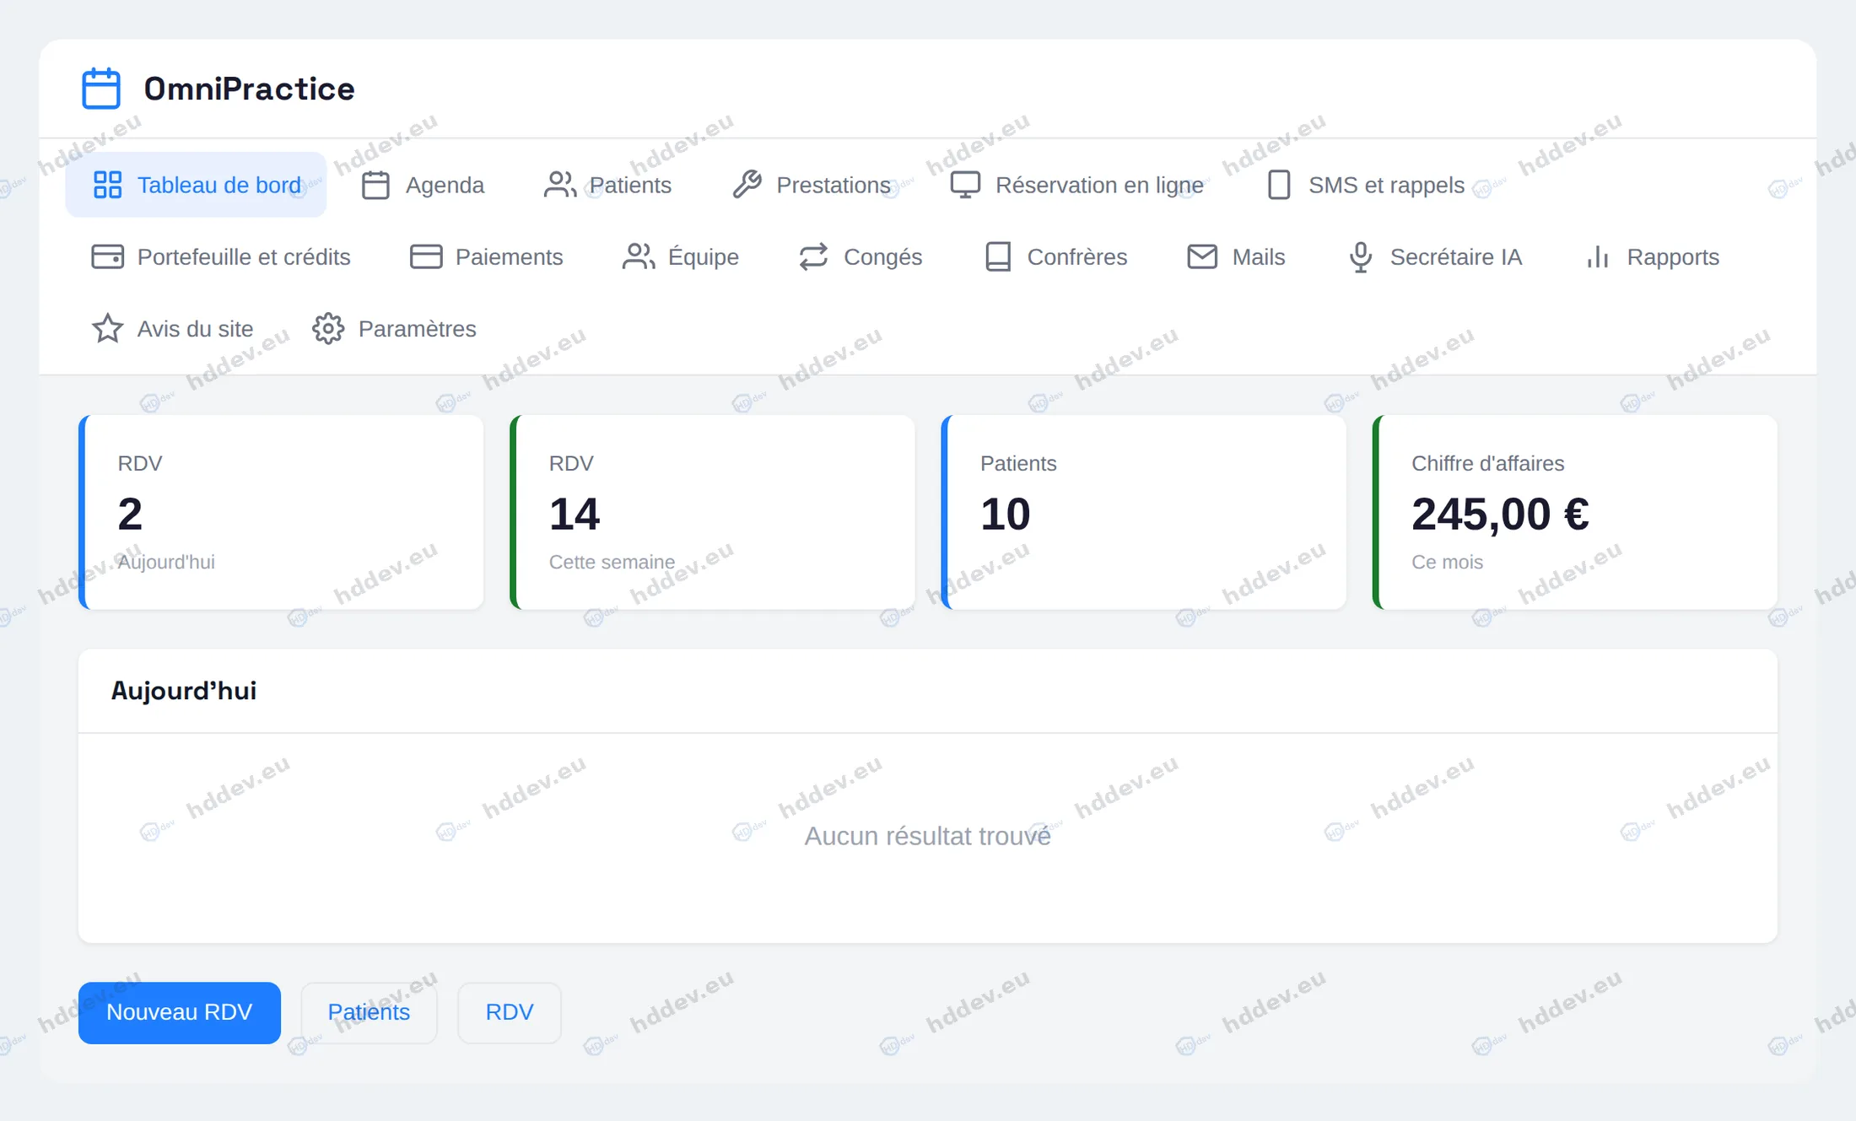The image size is (1856, 1121).
Task: Open the Prestations section
Action: [x=812, y=185]
